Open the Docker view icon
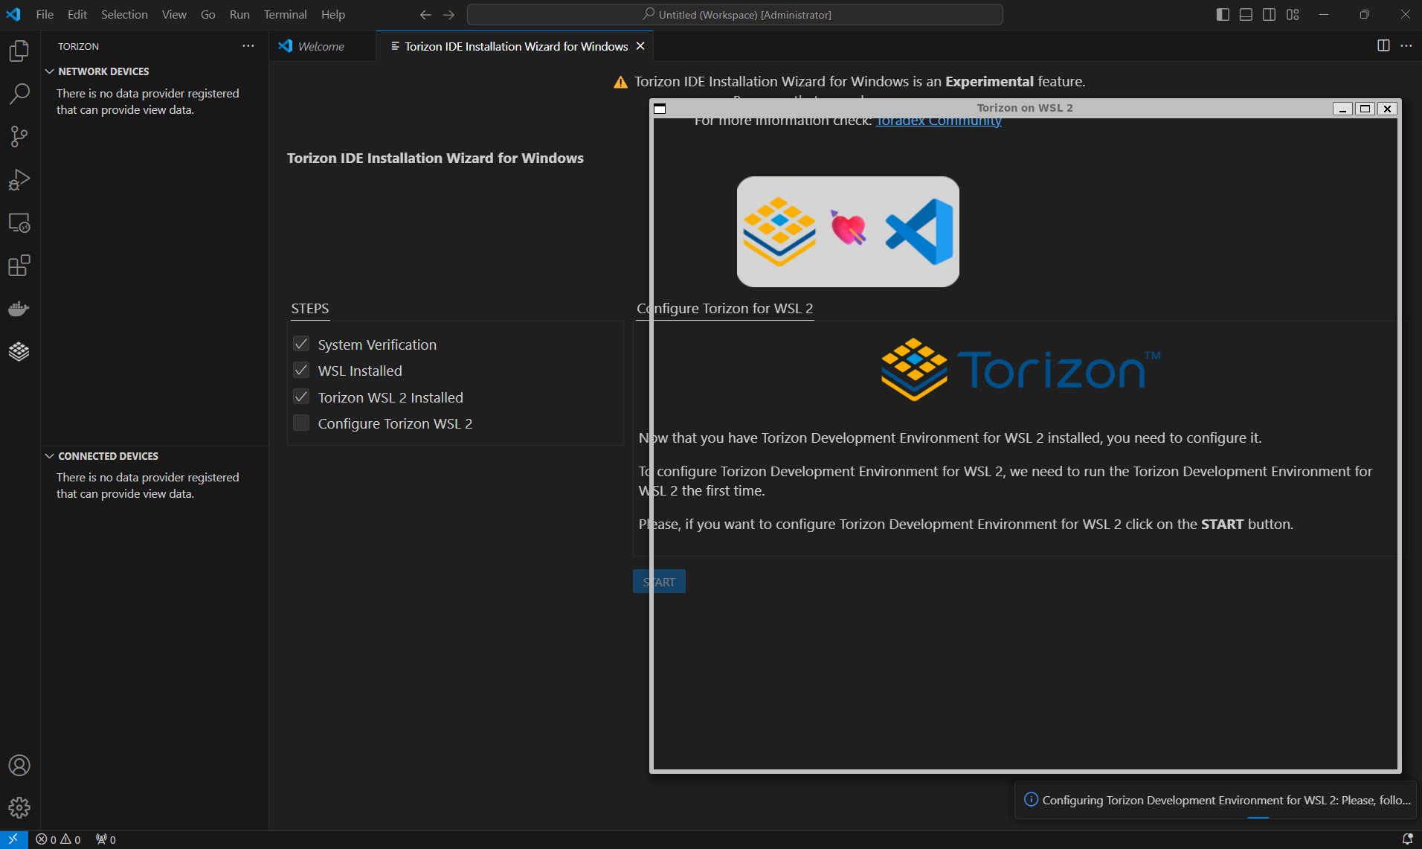Image resolution: width=1422 pixels, height=849 pixels. coord(19,308)
